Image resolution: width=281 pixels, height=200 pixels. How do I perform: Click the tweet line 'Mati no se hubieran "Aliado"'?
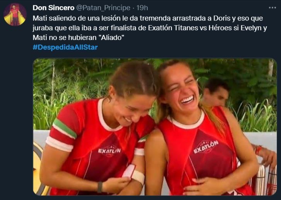[78, 38]
